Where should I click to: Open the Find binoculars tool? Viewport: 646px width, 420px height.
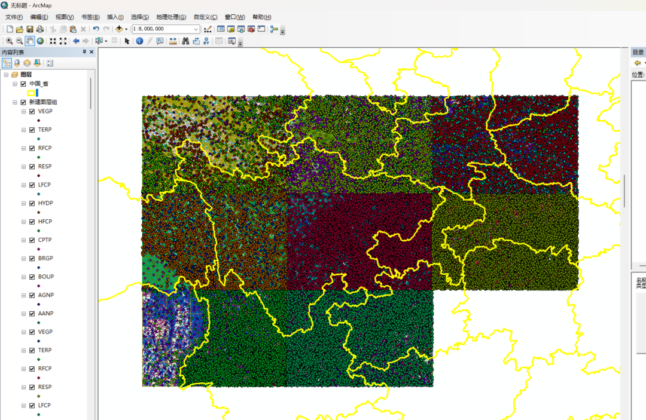coord(185,41)
